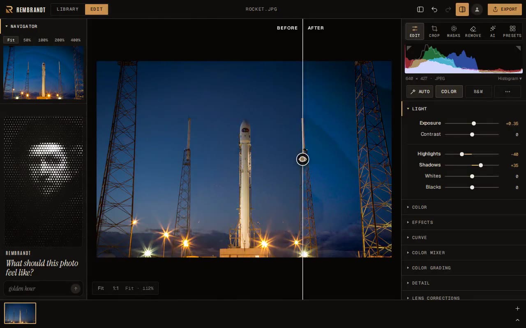The height and width of the screenshot is (328, 526).
Task: Select the rocket thumbnail in the filmstrip
Action: [x=20, y=313]
